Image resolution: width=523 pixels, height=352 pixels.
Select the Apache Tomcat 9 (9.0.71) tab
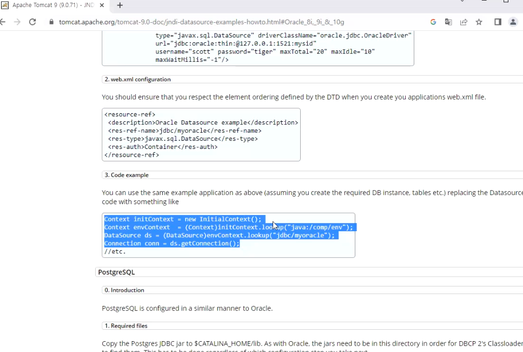click(x=54, y=5)
